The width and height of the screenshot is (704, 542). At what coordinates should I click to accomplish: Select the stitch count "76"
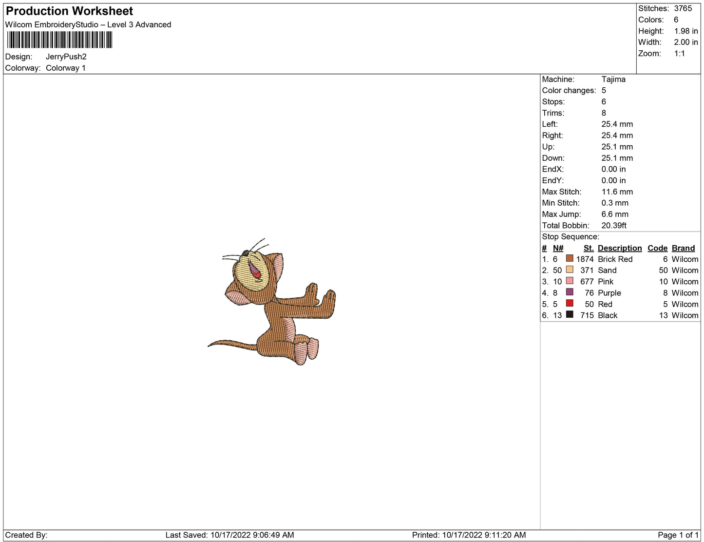tap(590, 292)
